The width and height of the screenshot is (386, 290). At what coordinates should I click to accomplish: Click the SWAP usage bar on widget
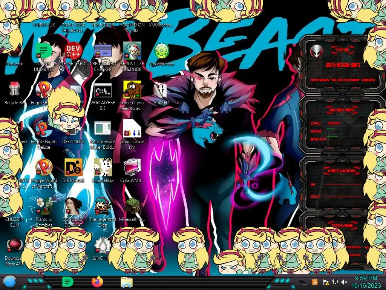tap(332, 137)
